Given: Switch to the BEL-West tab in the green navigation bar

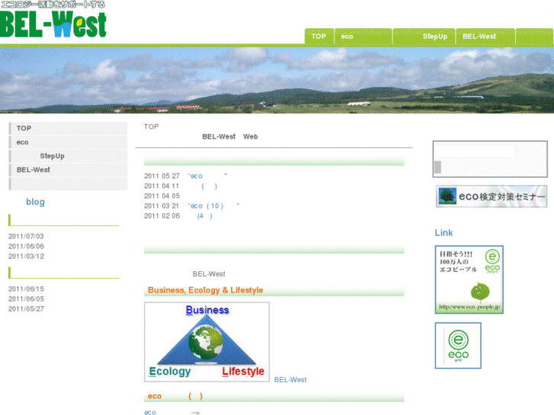Looking at the screenshot, I should (485, 37).
